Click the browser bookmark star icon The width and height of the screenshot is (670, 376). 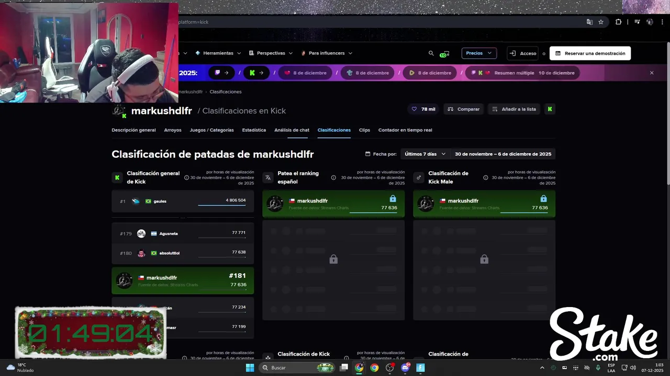[x=601, y=22]
